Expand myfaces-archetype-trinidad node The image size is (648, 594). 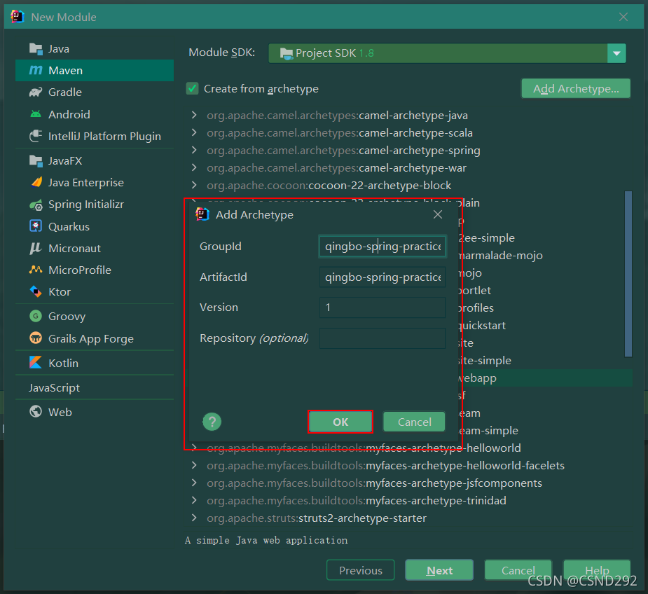tap(194, 500)
